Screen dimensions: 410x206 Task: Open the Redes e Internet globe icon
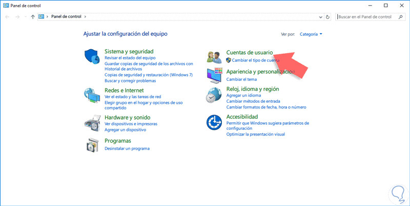(x=92, y=97)
